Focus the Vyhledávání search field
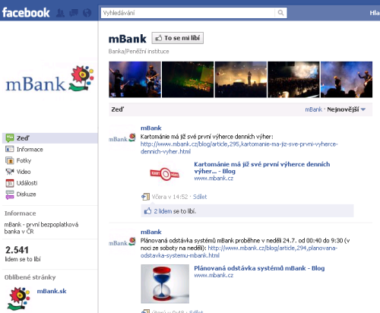380x313 pixels. (x=188, y=13)
